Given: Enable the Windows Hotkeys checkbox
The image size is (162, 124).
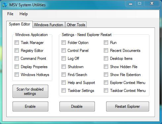Looking at the screenshot, I should (x=17, y=74).
